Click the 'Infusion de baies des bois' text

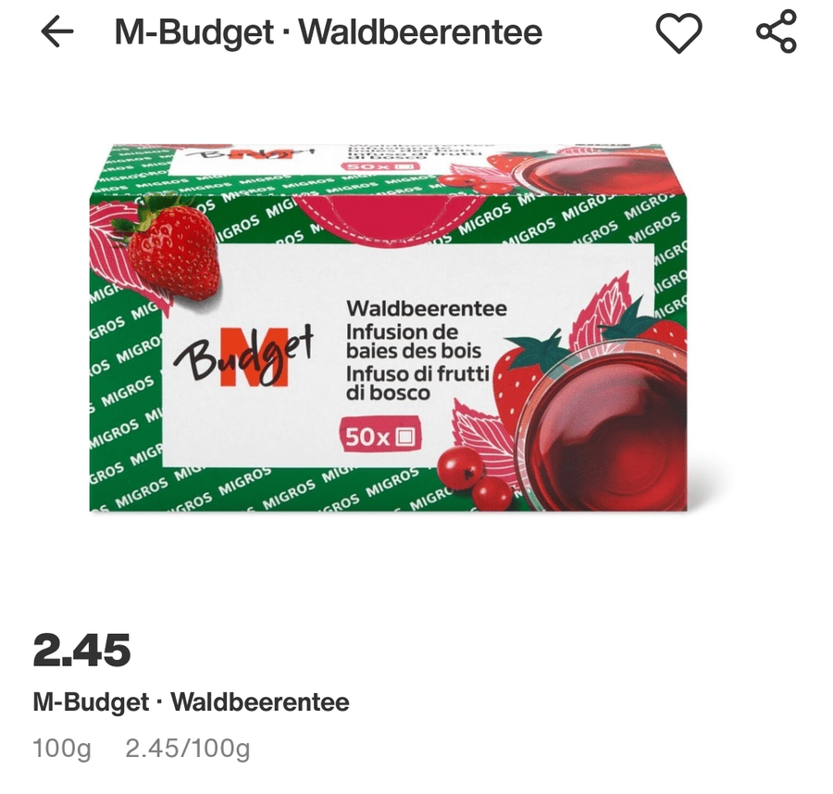coord(414,341)
